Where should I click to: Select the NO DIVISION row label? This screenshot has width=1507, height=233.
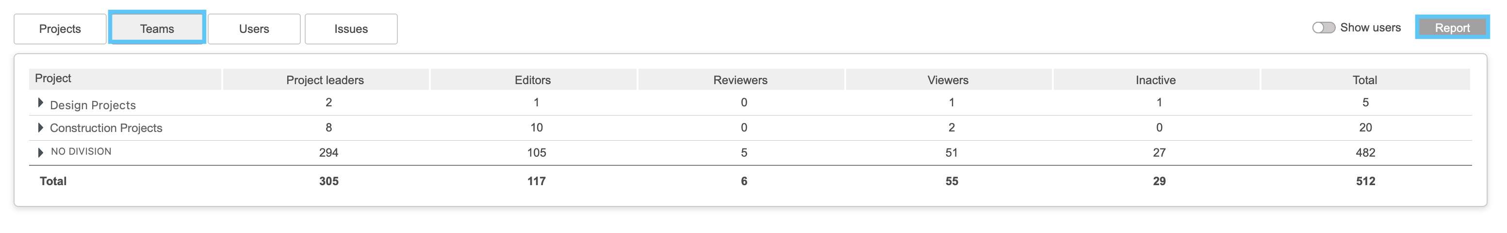point(81,151)
